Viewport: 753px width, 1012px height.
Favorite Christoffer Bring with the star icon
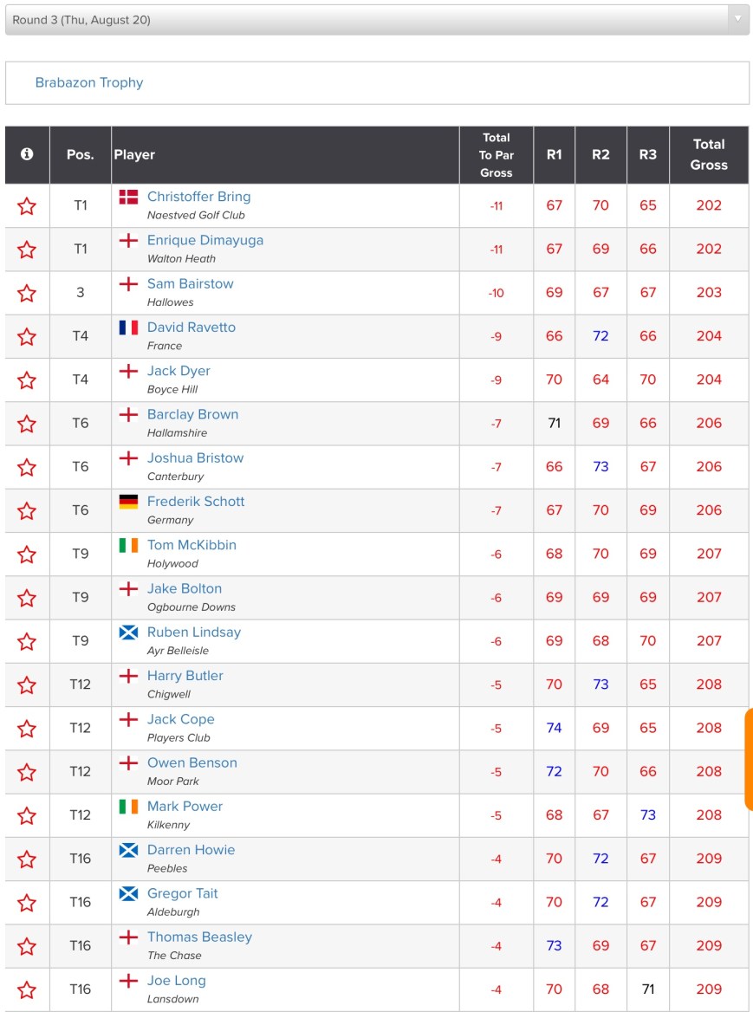(27, 206)
